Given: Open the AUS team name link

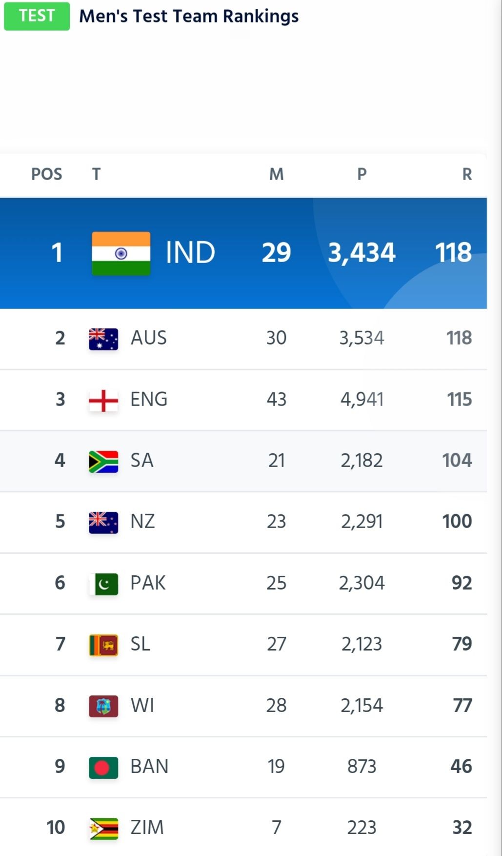Looking at the screenshot, I should [149, 338].
